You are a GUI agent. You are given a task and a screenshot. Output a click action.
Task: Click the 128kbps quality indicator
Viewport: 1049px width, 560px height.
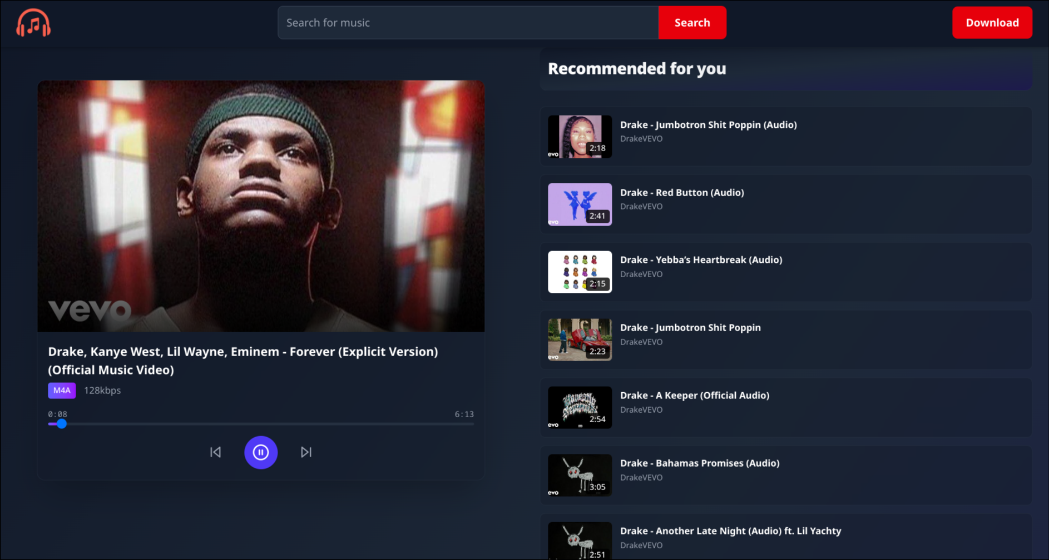click(102, 391)
